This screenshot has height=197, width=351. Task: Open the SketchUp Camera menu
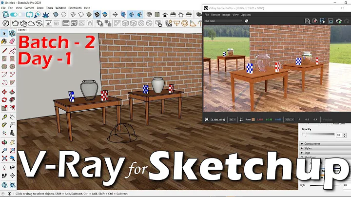(x=29, y=8)
